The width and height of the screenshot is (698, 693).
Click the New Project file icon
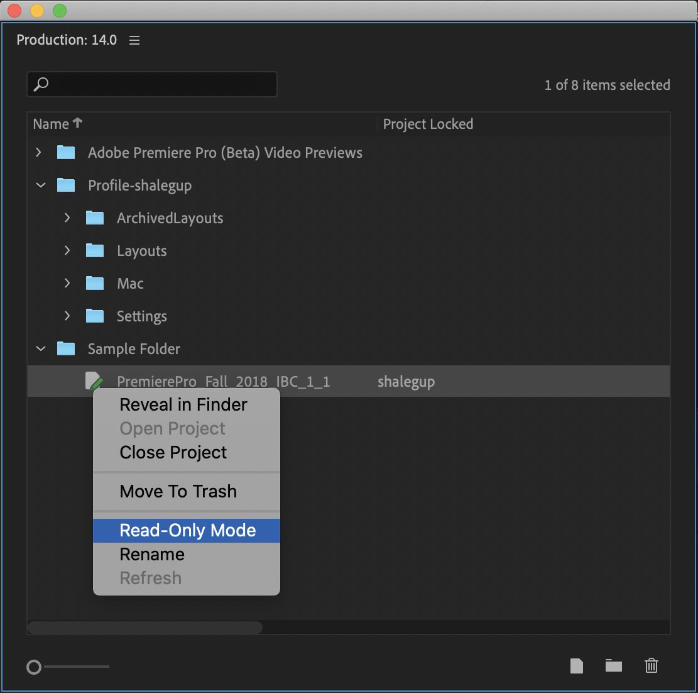click(577, 666)
